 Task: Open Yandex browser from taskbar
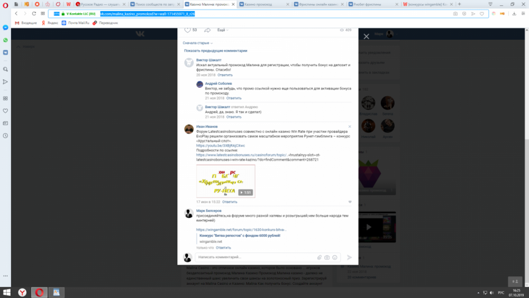(x=22, y=292)
